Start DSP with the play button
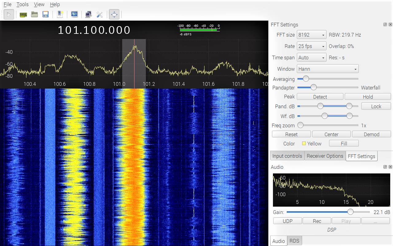This screenshot has height=246, width=393. coord(9,14)
